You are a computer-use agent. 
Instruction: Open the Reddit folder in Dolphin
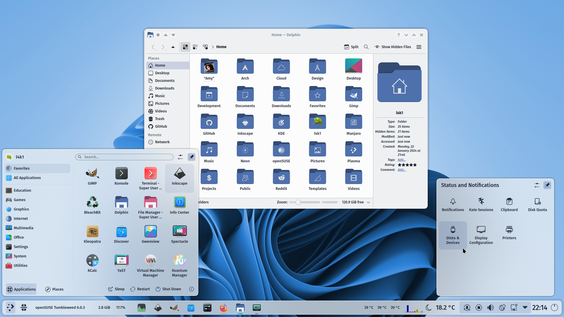pyautogui.click(x=281, y=180)
